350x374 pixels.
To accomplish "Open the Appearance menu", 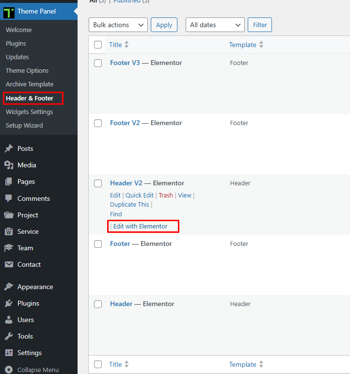I will tap(35, 287).
